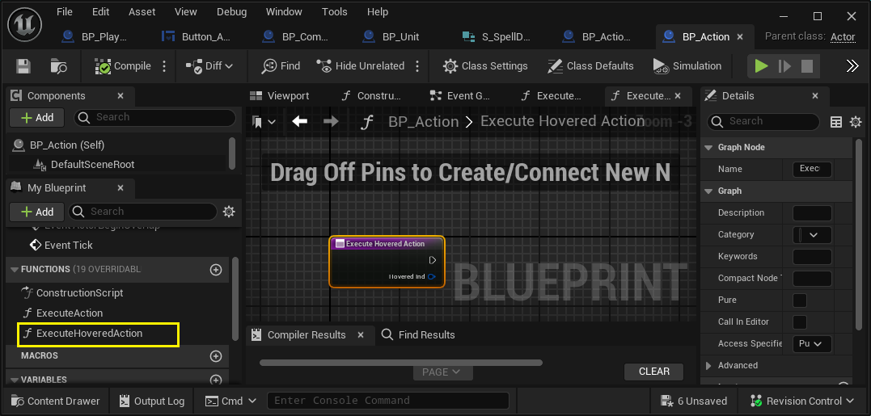
Task: Open the Asset menu
Action: click(x=142, y=11)
